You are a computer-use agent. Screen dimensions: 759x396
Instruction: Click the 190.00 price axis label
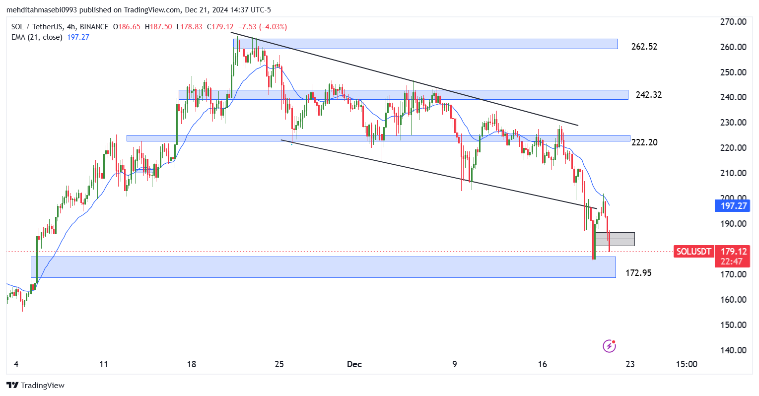click(733, 224)
